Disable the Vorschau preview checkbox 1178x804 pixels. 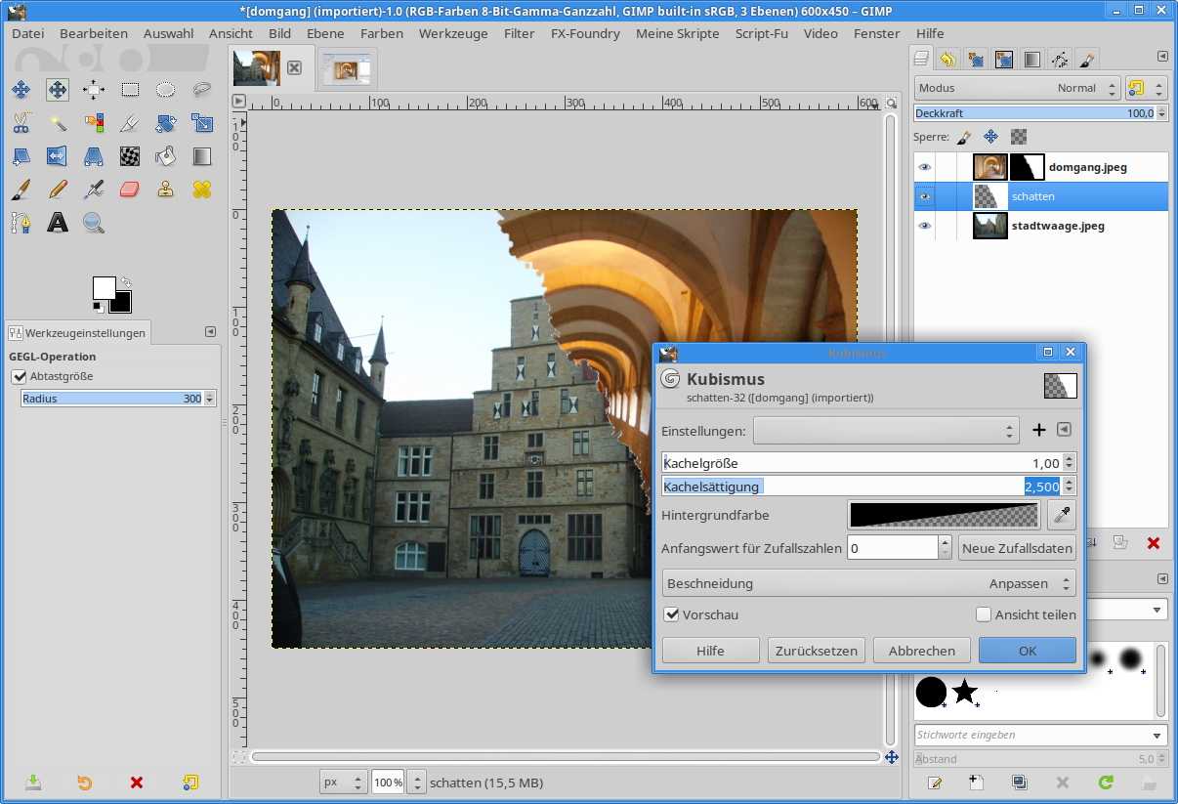pyautogui.click(x=671, y=614)
